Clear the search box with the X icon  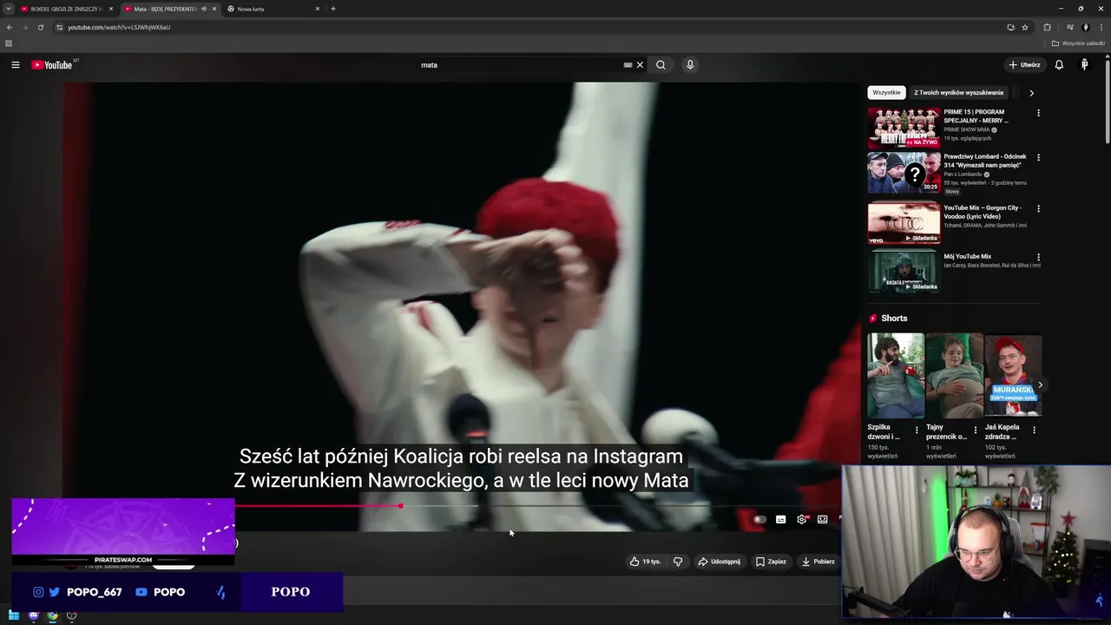pos(640,65)
